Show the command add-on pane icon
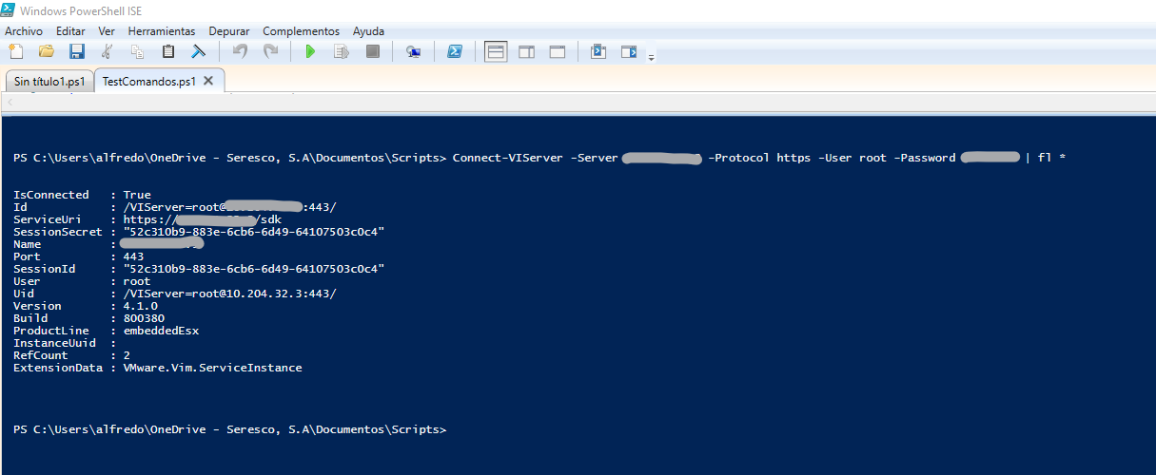The height and width of the screenshot is (475, 1156). (x=629, y=51)
